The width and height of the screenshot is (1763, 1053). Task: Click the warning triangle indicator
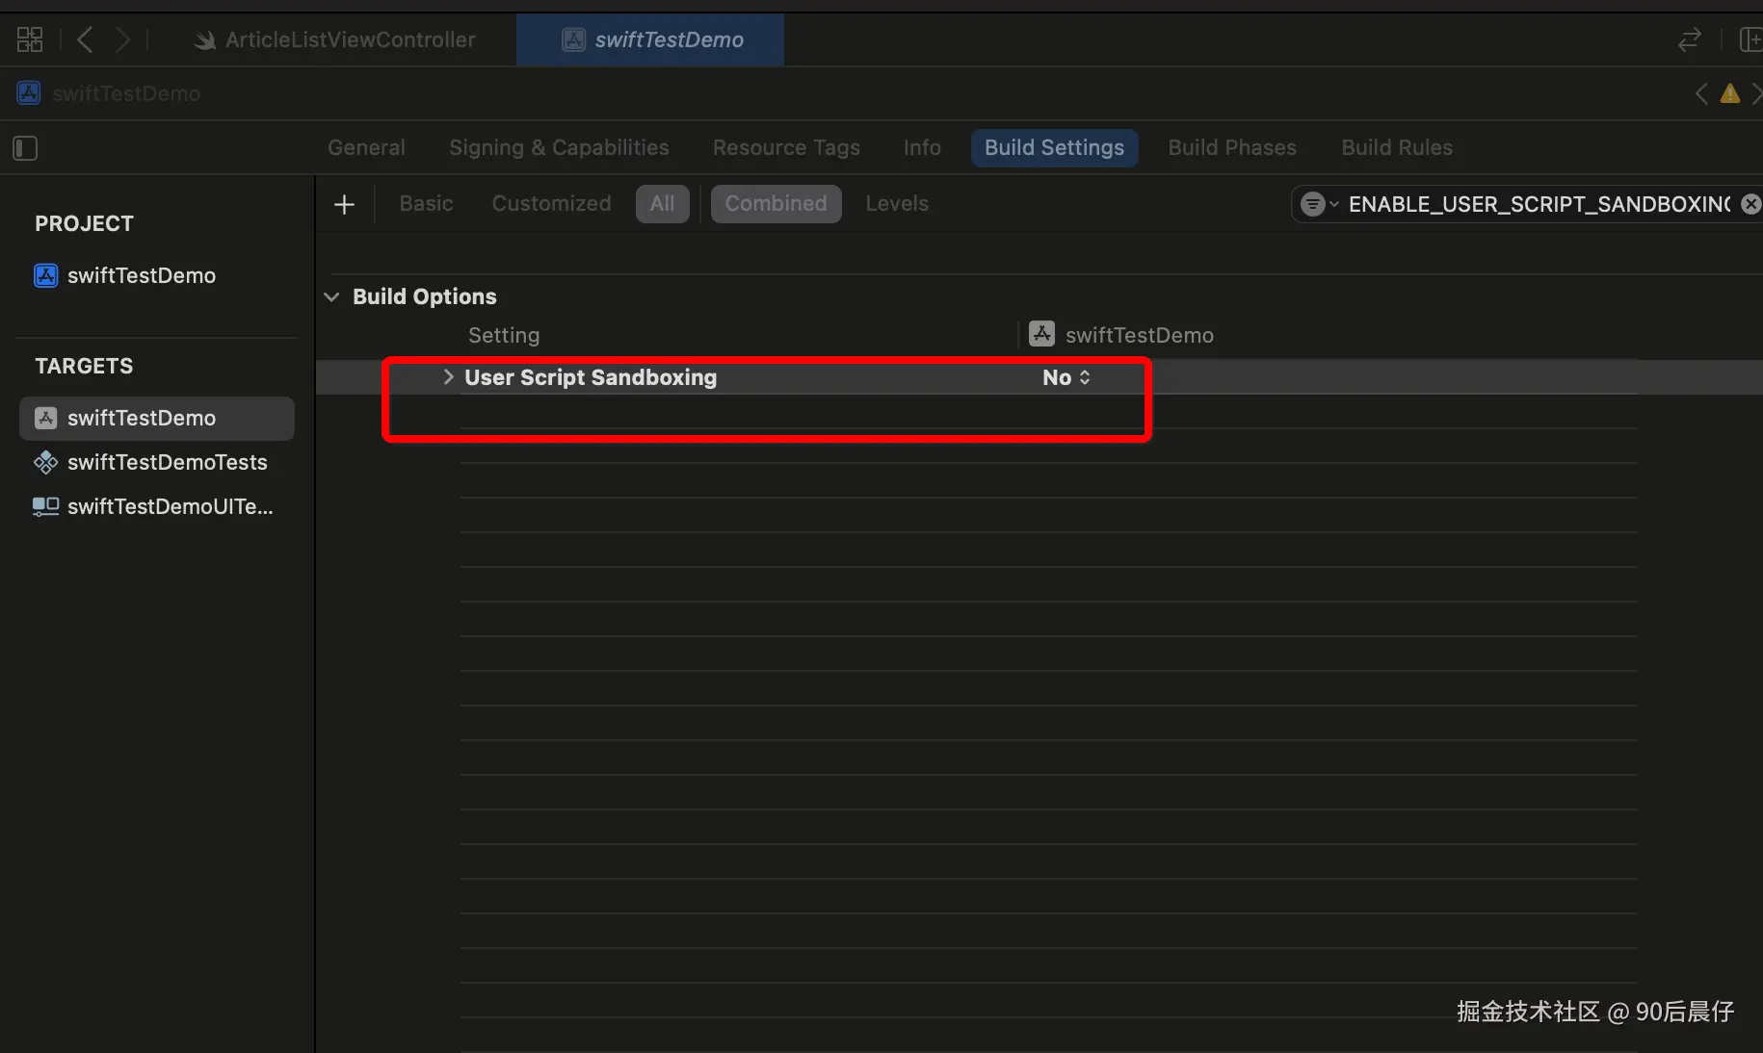(1729, 93)
